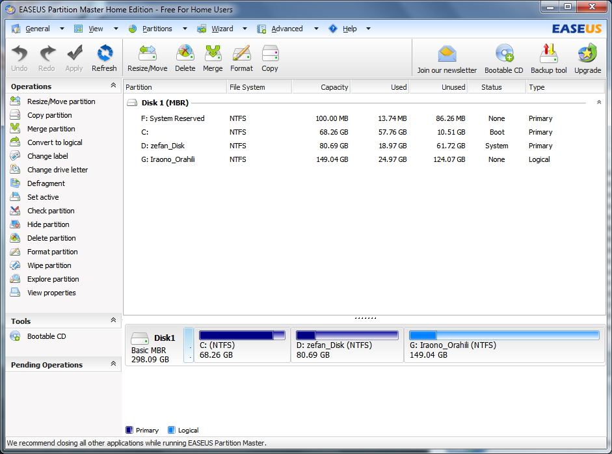Expand dropdown arrow next to View
612x454 pixels.
coord(116,29)
